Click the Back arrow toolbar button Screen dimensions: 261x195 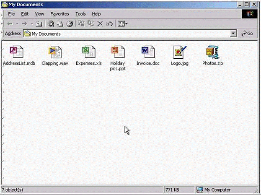[x=10, y=24]
